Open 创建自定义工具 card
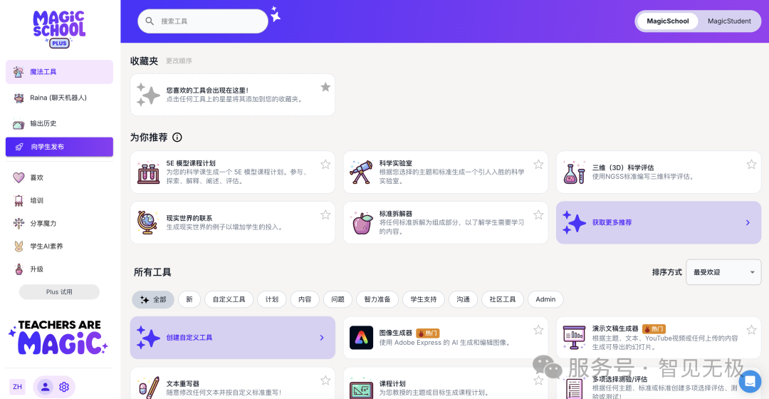This screenshot has height=399, width=769. click(232, 338)
